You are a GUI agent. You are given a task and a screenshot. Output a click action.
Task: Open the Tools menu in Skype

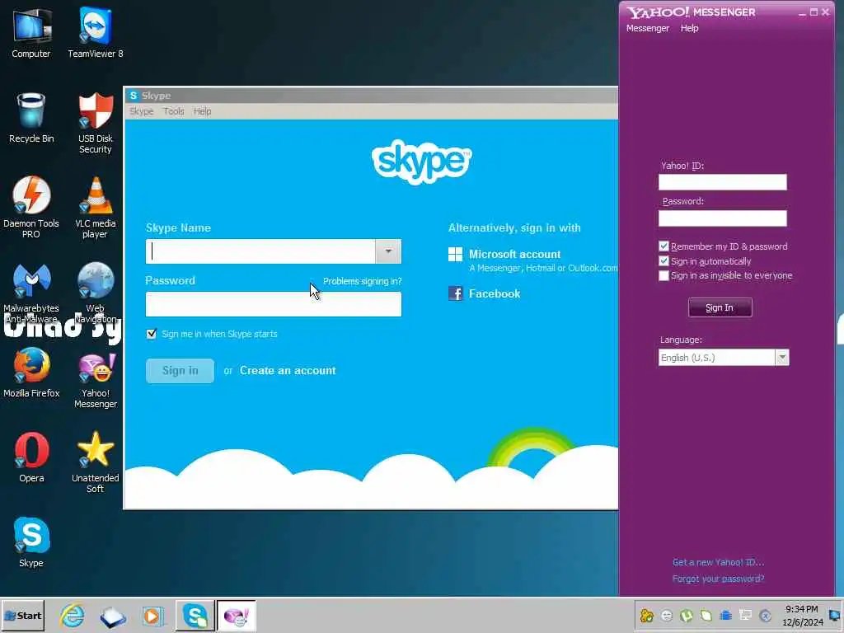[174, 111]
